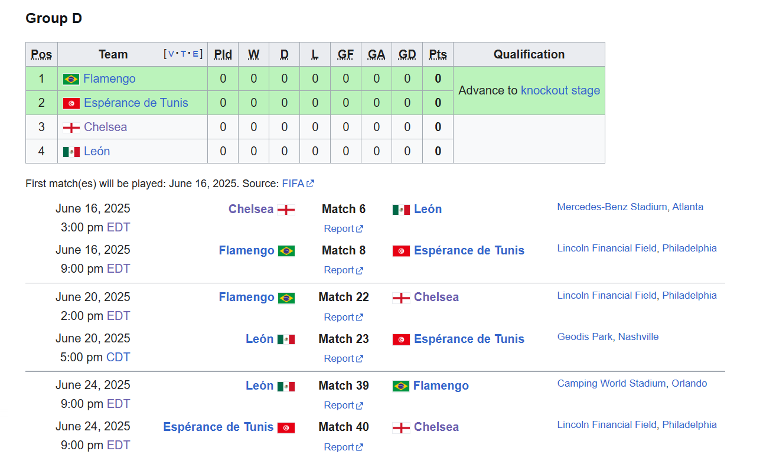Click Mexico flag beside León in standings
763x464 pixels.
pyautogui.click(x=71, y=152)
